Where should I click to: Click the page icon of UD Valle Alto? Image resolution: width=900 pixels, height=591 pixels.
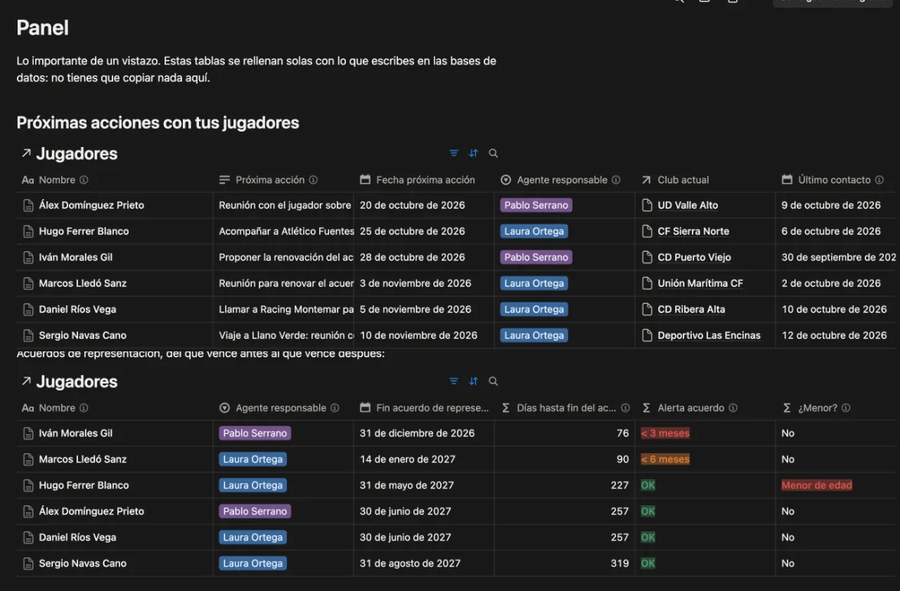point(647,205)
